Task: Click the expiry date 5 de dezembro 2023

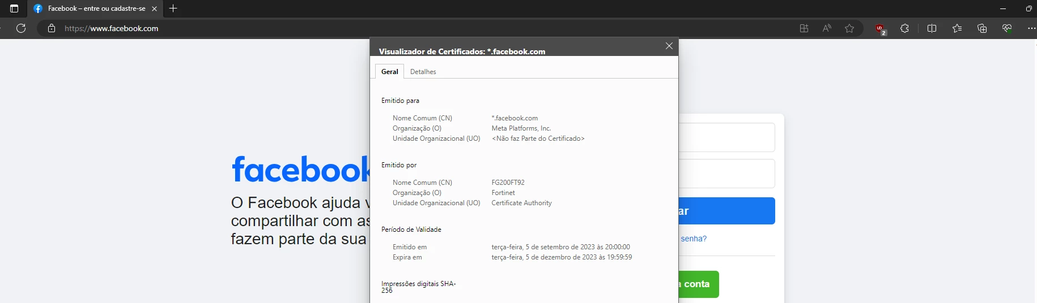Action: coord(562,257)
